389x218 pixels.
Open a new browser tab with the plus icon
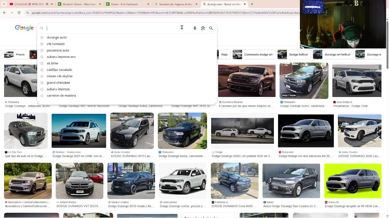point(252,4)
